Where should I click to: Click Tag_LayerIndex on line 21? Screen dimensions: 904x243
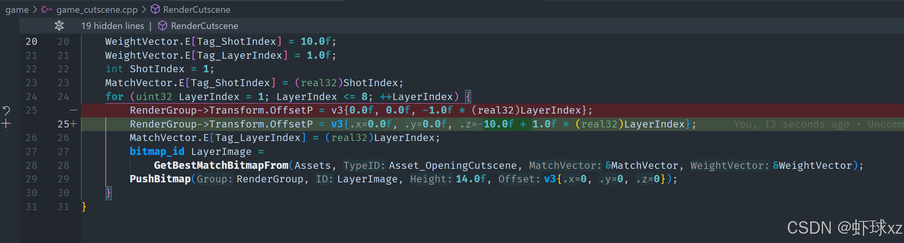point(240,55)
